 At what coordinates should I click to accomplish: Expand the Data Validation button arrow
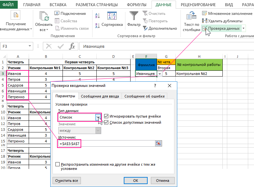coord(243,28)
